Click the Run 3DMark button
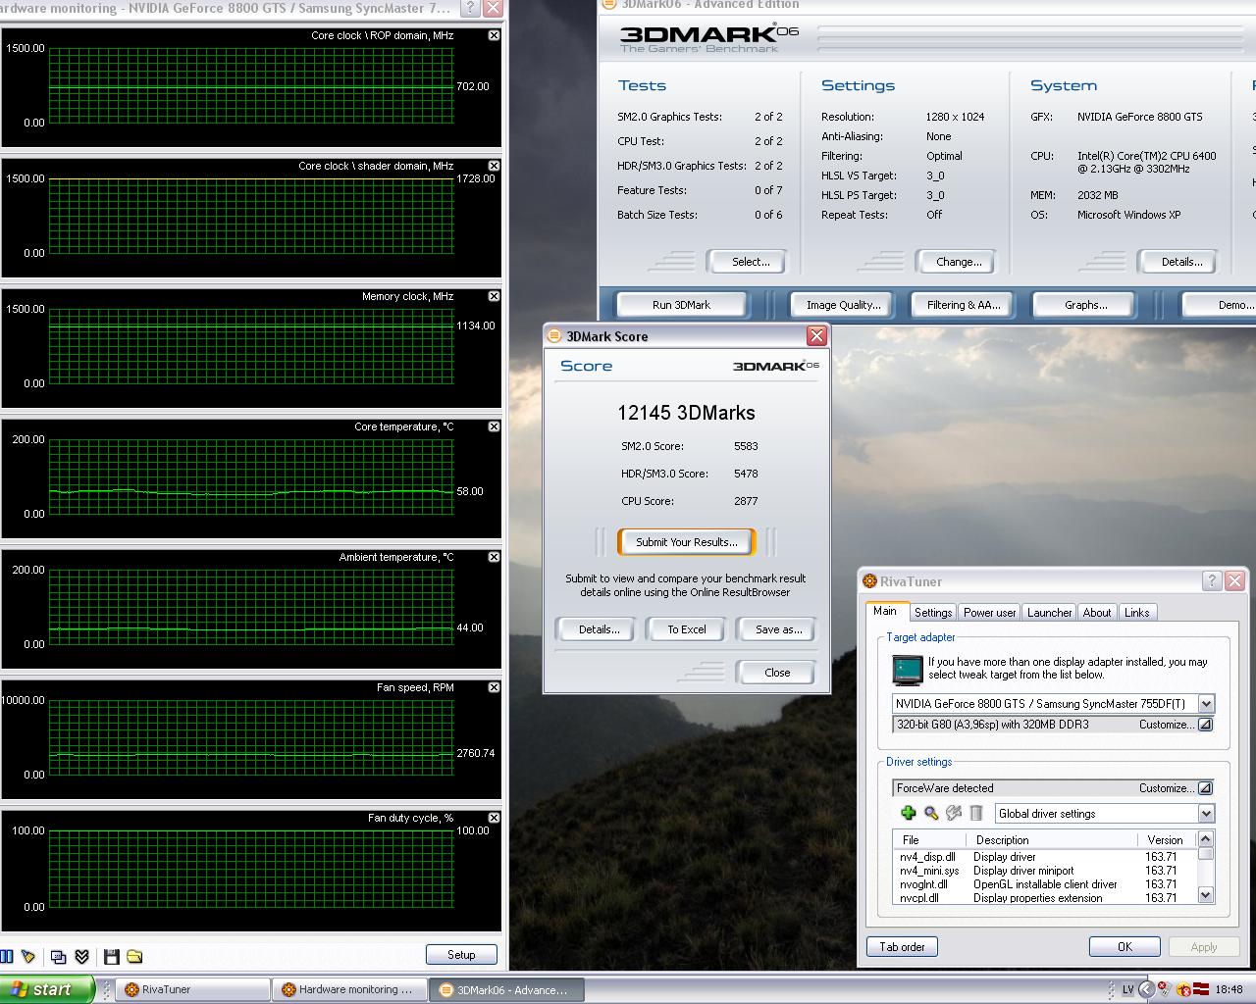The height and width of the screenshot is (1004, 1256). [681, 305]
